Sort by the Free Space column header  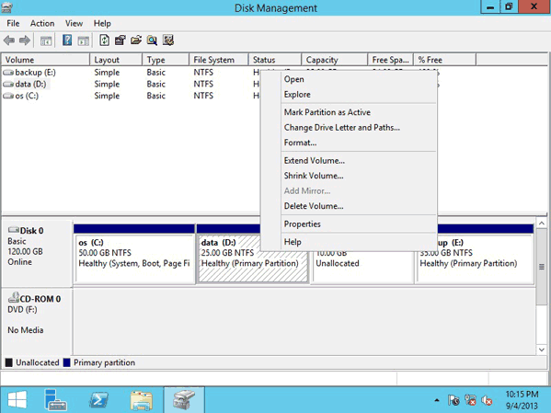coord(390,60)
